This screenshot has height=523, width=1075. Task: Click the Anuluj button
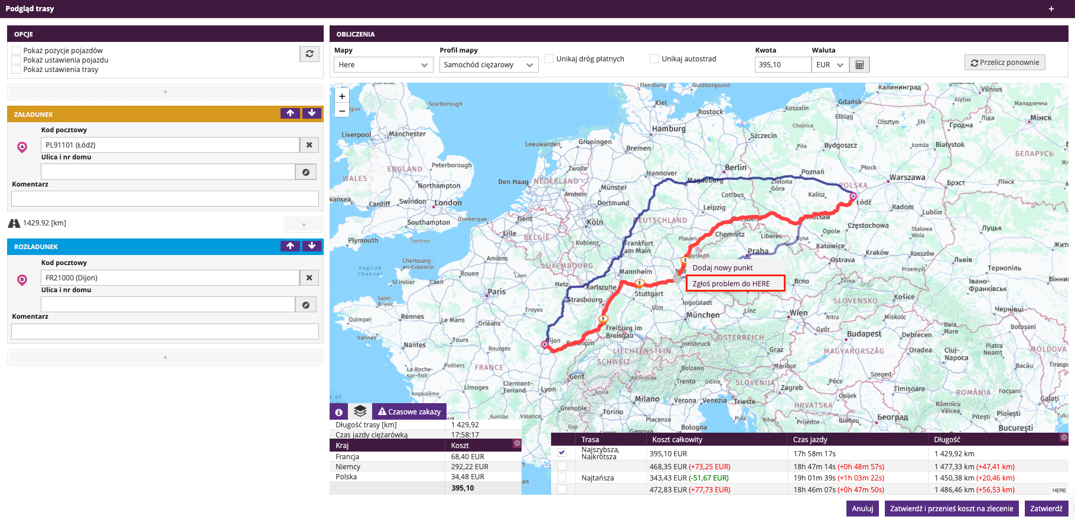point(862,508)
